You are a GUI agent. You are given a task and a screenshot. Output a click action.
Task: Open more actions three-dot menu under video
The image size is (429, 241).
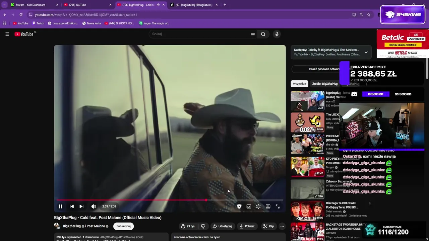(282, 226)
